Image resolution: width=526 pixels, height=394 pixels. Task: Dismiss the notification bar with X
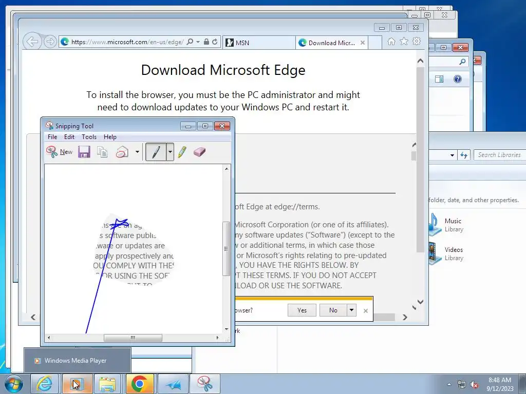coord(366,310)
